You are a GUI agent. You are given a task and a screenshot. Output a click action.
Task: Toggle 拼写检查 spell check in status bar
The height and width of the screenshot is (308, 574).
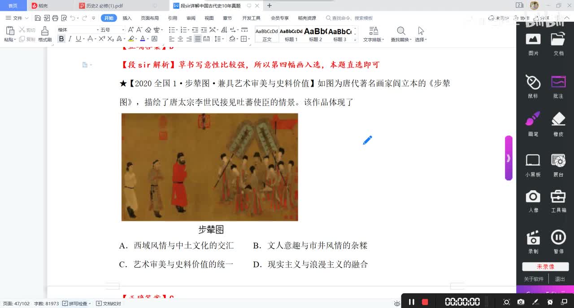tap(77, 304)
